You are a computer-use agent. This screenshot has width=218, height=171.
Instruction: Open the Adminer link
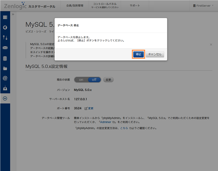[106, 122]
